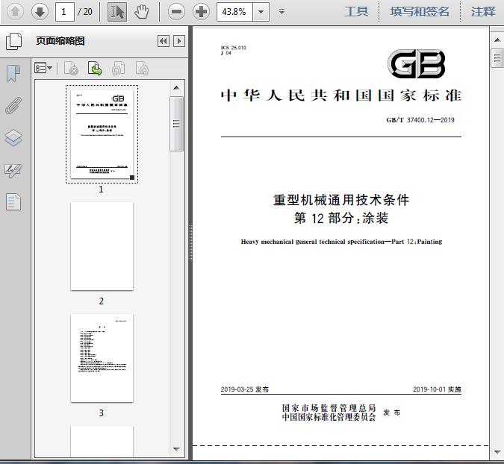Viewport: 504px width, 464px height.
Task: Switch to the Hand pan tool
Action: (141, 12)
